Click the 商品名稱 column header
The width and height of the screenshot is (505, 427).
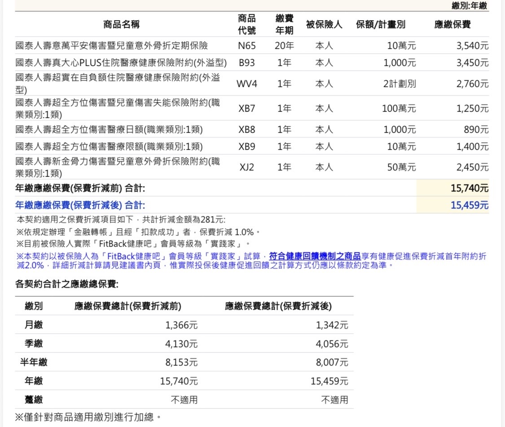(x=121, y=25)
